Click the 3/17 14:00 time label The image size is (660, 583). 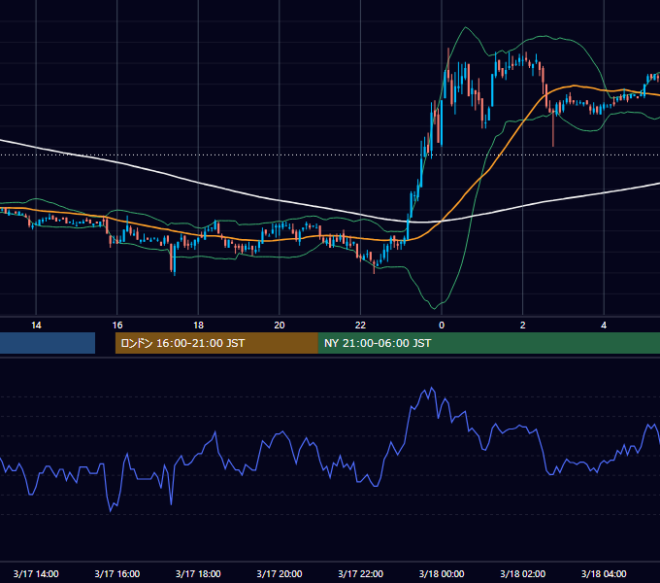(x=36, y=573)
